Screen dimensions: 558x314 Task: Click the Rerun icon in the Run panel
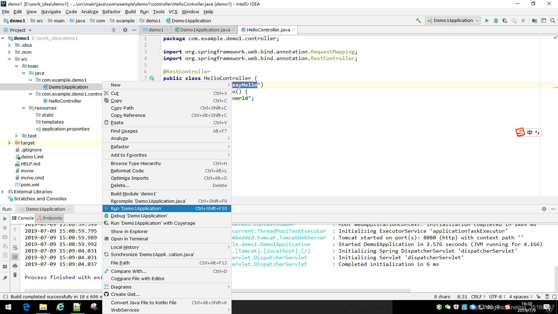coord(5,219)
